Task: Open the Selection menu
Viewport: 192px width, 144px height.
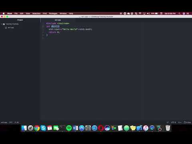Action: [36, 14]
